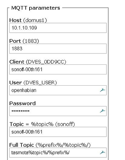
Task: Click the autofill icon in Full Topic field
Action: coord(103,153)
